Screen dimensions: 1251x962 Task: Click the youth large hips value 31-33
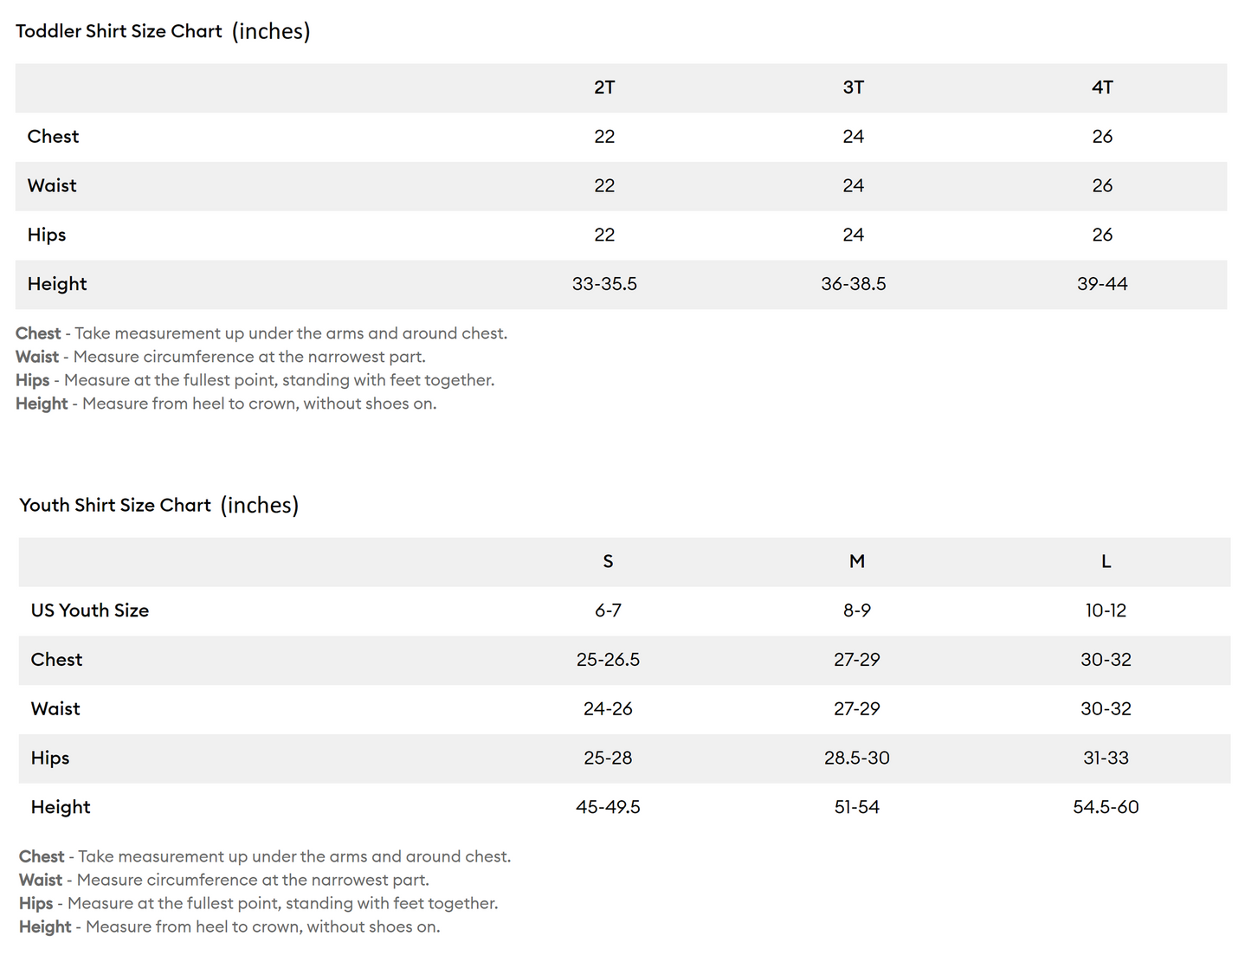pos(1106,758)
